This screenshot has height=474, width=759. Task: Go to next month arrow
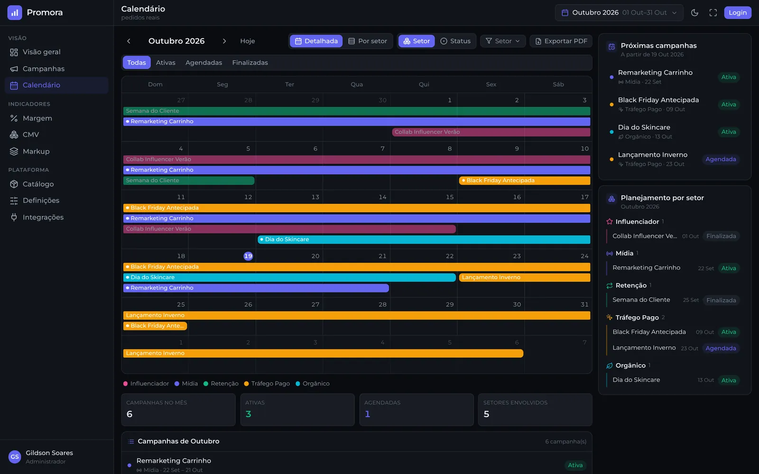click(224, 41)
